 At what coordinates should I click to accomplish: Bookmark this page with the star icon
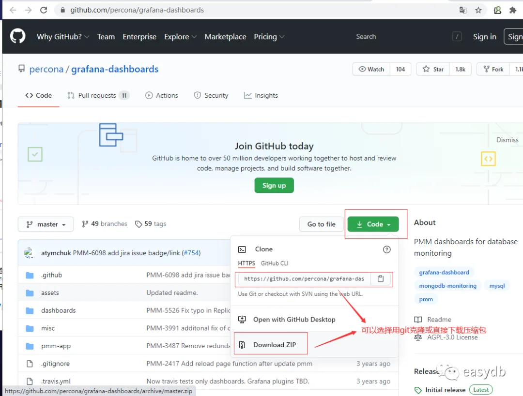[x=478, y=10]
